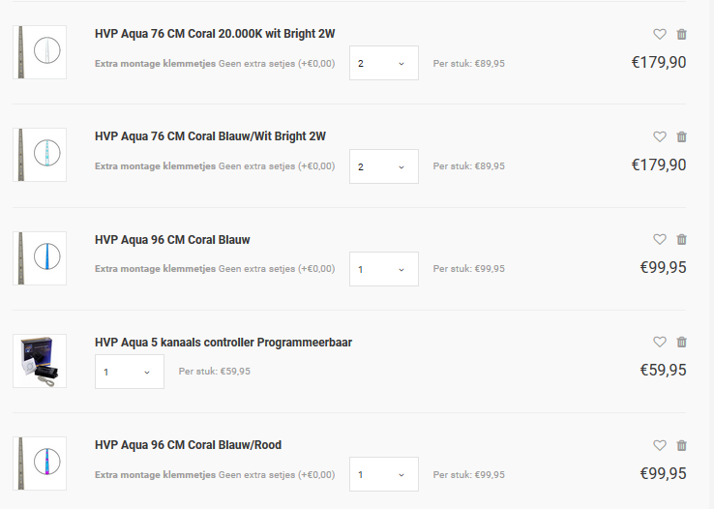
Task: Select 'Per stuk: €89,95' of Coral 20.000K wit
Action: tap(468, 63)
